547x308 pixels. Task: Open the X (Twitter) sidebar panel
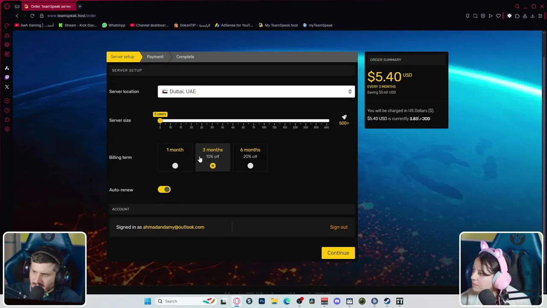click(7, 87)
